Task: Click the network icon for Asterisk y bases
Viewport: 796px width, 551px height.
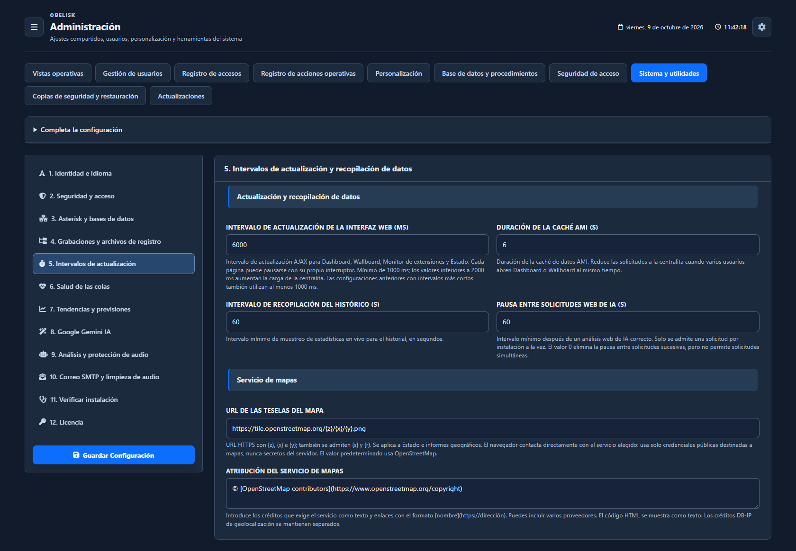Action: click(x=43, y=219)
